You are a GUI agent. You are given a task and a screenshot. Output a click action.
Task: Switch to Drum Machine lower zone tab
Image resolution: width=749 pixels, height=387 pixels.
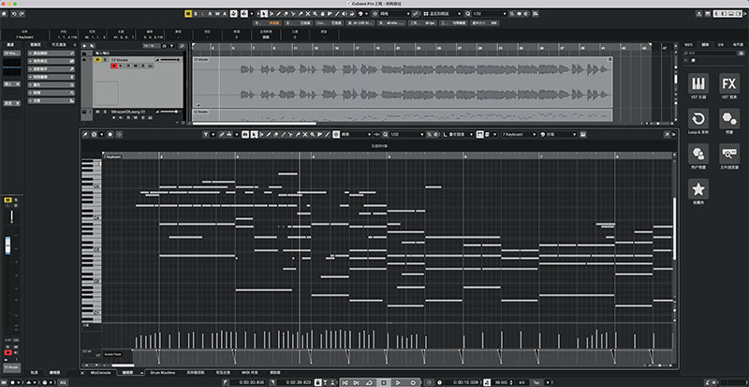161,372
